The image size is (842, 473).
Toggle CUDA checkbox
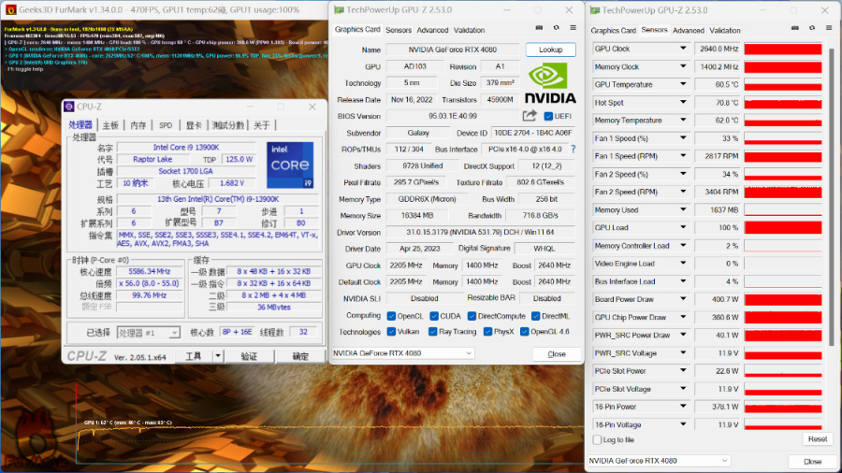[x=434, y=316]
